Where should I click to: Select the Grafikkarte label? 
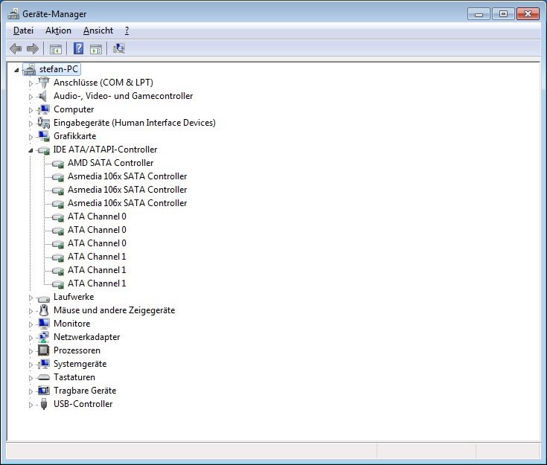tap(74, 136)
